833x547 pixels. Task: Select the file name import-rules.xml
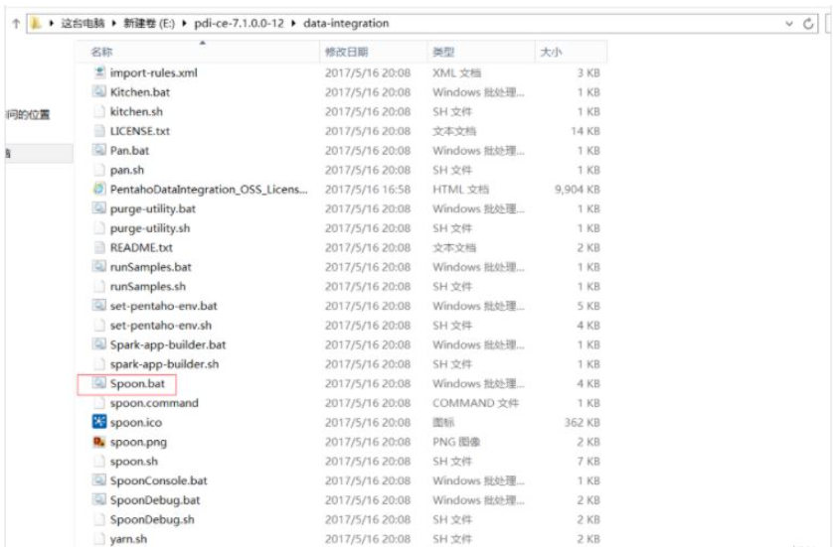pyautogui.click(x=153, y=72)
